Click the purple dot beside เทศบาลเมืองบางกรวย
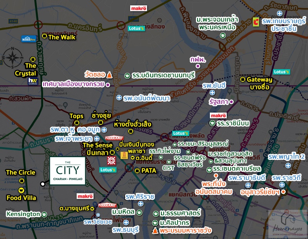Screen dimensions: 308x239 (x=108, y=85)
